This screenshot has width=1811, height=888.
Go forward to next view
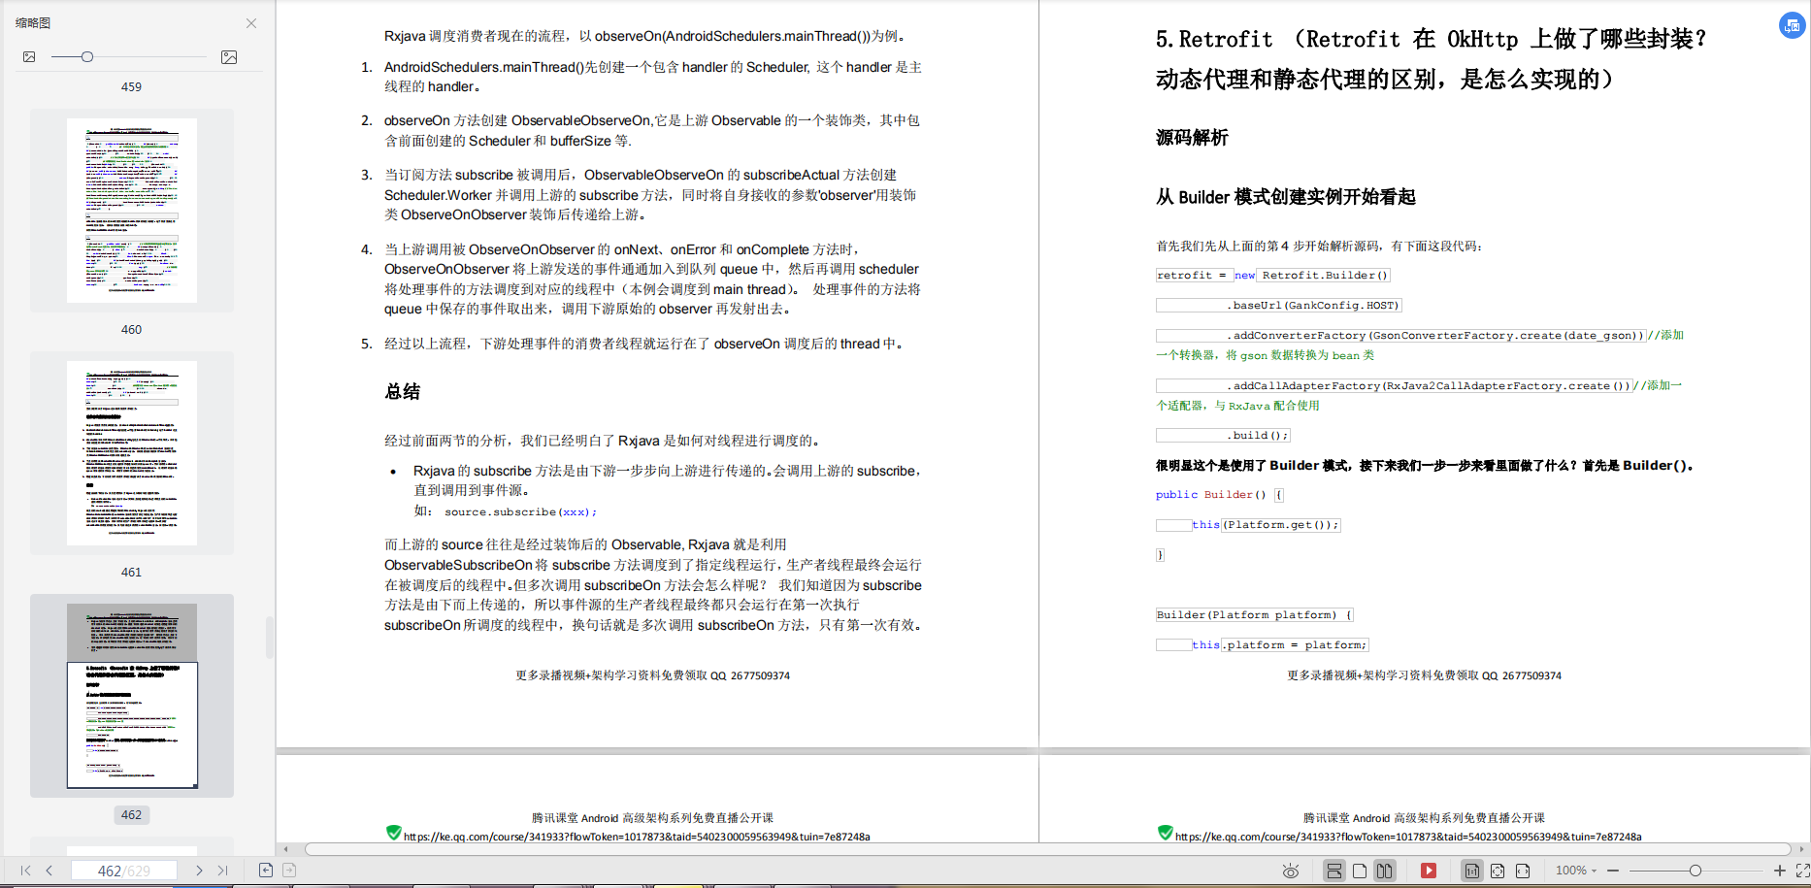pyautogui.click(x=289, y=871)
